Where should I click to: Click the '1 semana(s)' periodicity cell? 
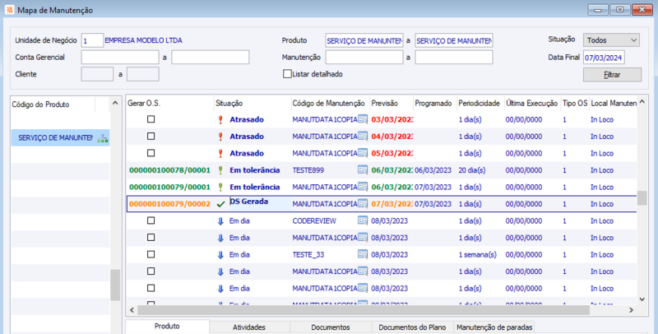click(478, 255)
